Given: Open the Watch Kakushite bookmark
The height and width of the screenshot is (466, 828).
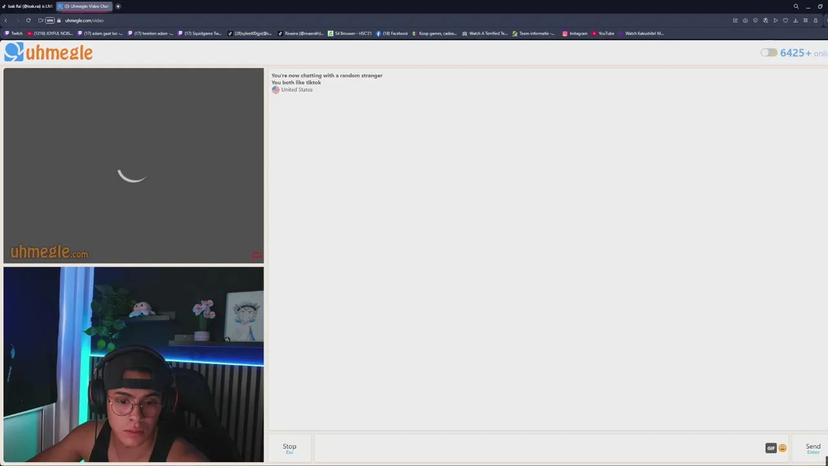Looking at the screenshot, I should pyautogui.click(x=641, y=34).
